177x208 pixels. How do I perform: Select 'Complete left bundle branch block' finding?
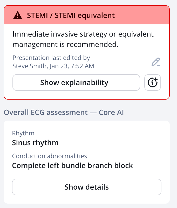click(x=72, y=165)
